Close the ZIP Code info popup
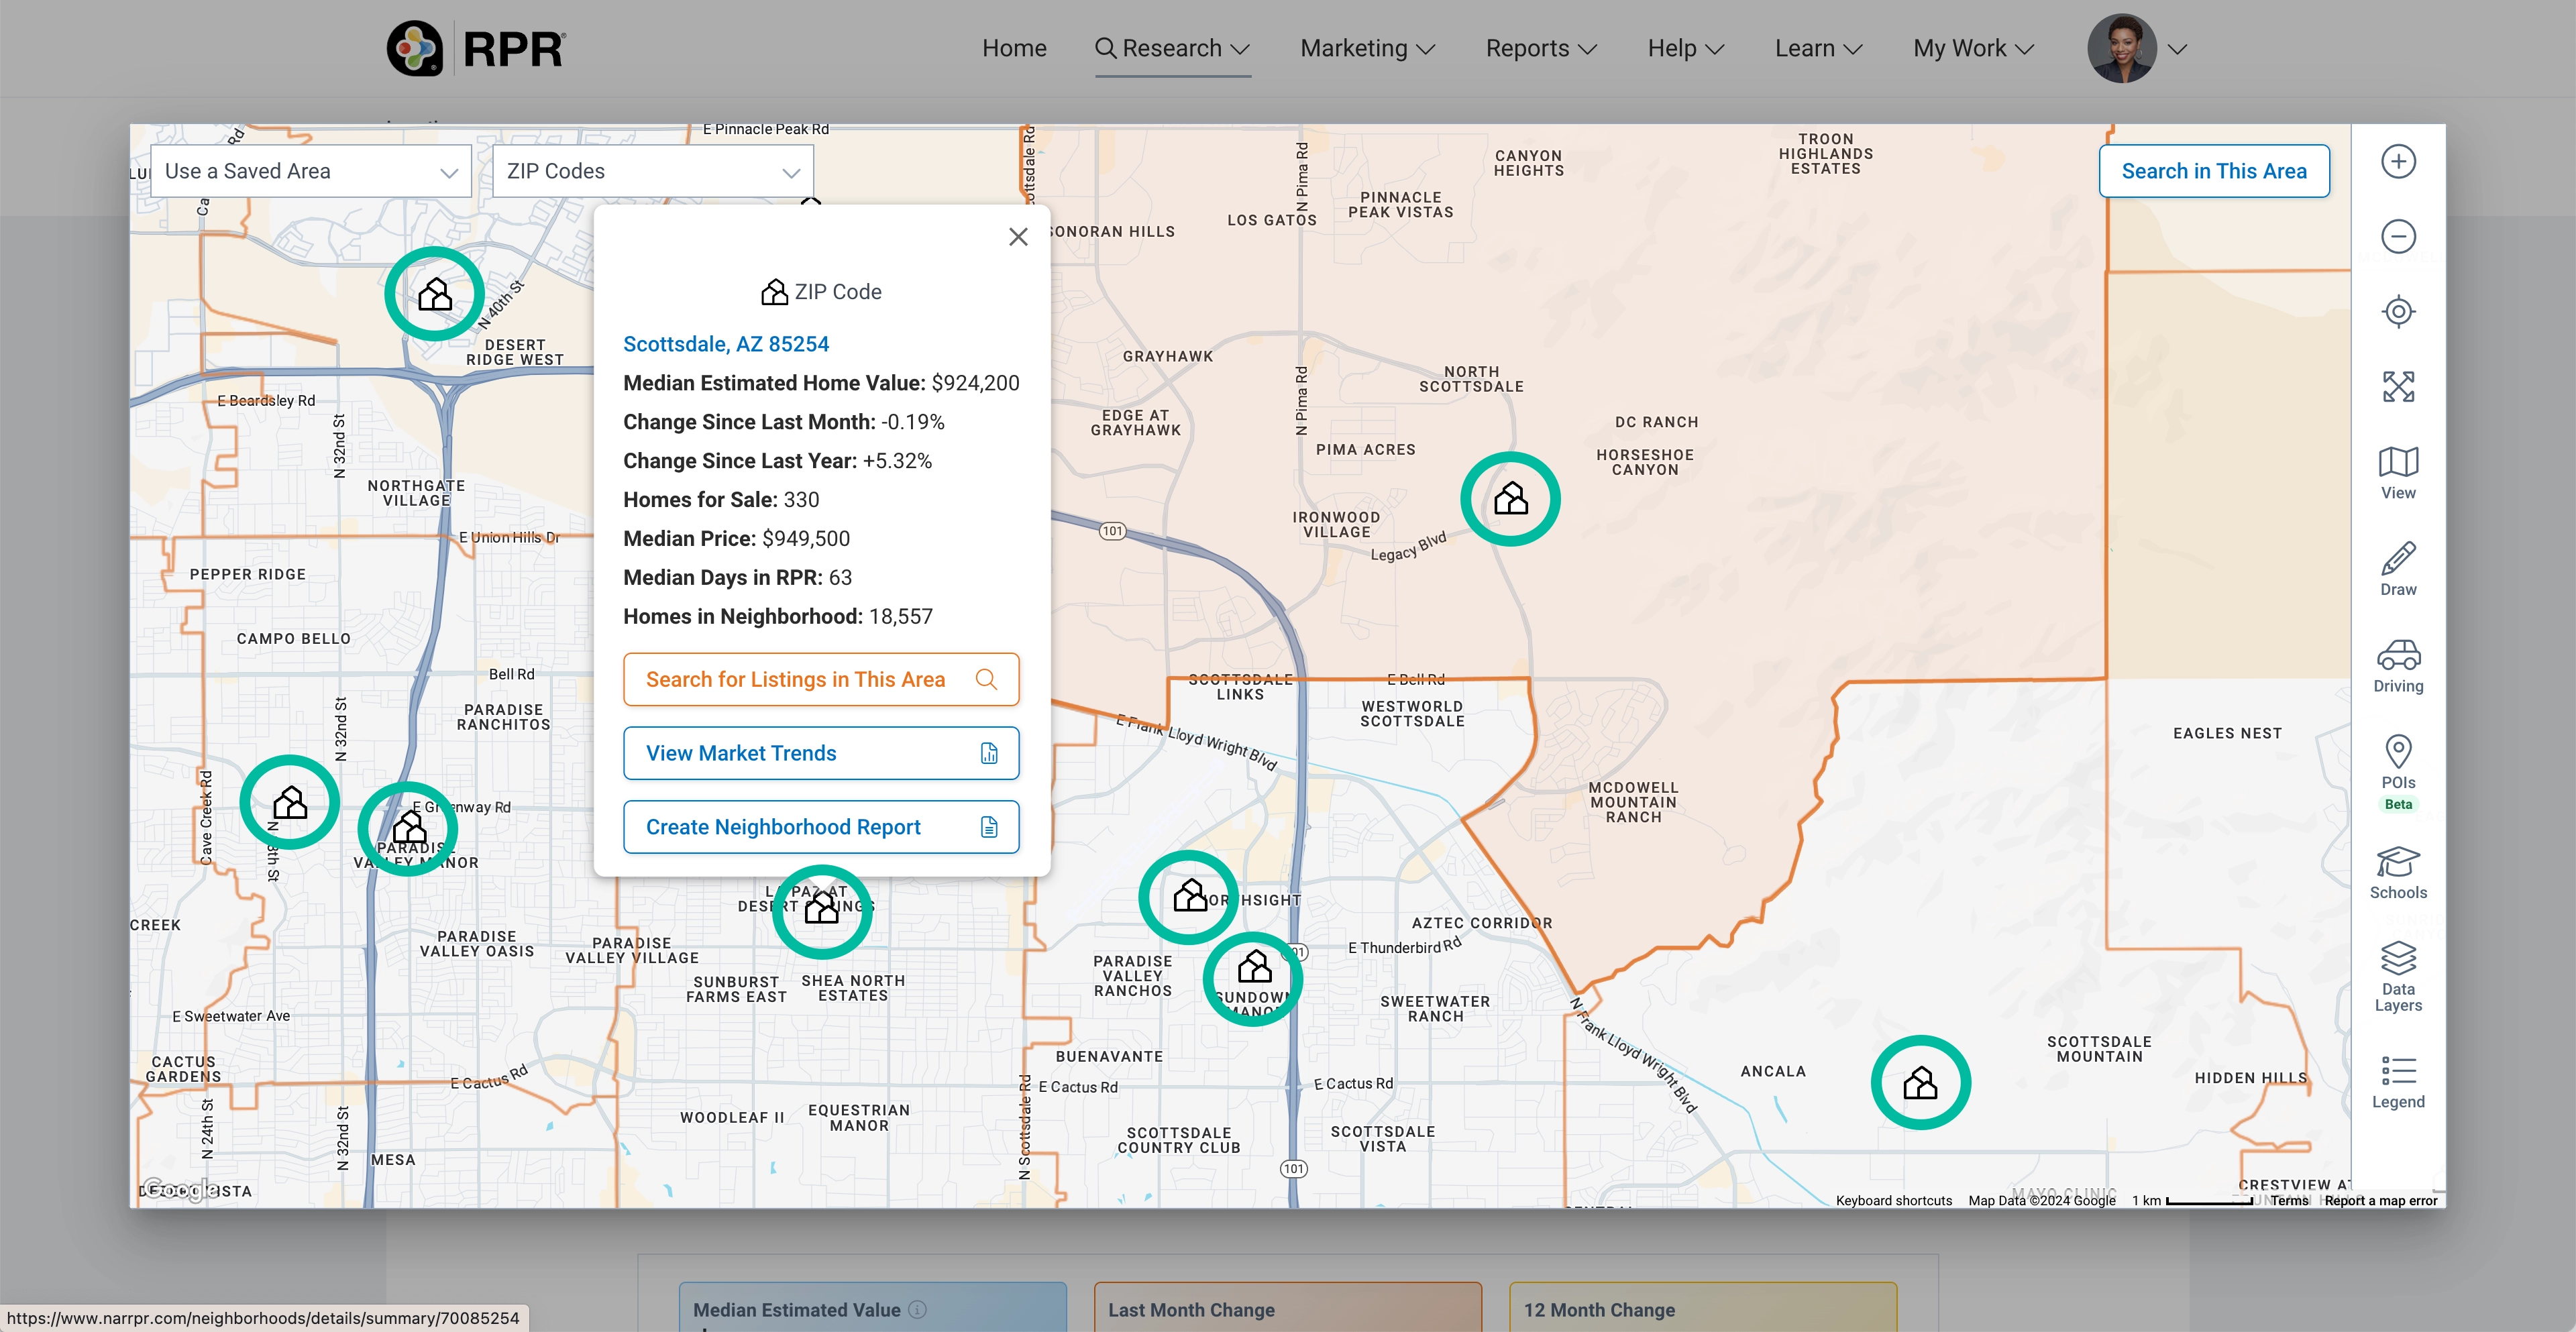This screenshot has width=2576, height=1332. 1018,237
